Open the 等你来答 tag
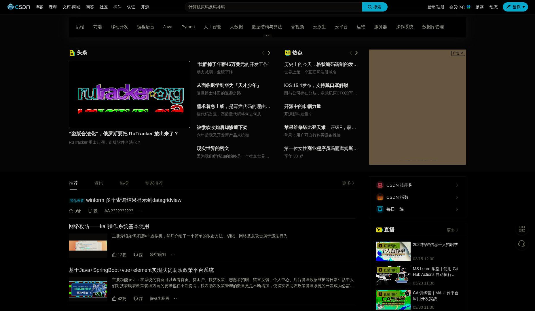 click(77, 201)
